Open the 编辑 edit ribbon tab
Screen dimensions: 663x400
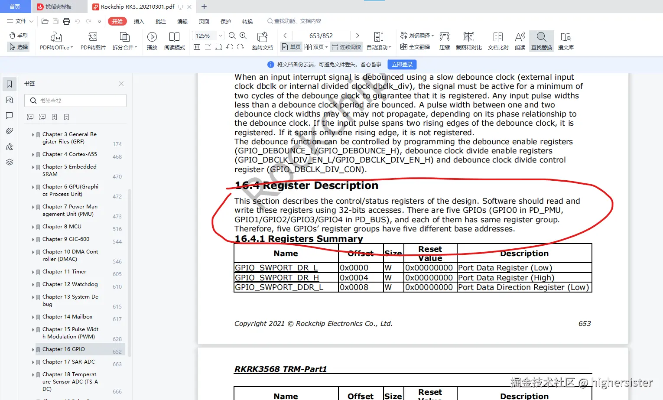tap(182, 21)
